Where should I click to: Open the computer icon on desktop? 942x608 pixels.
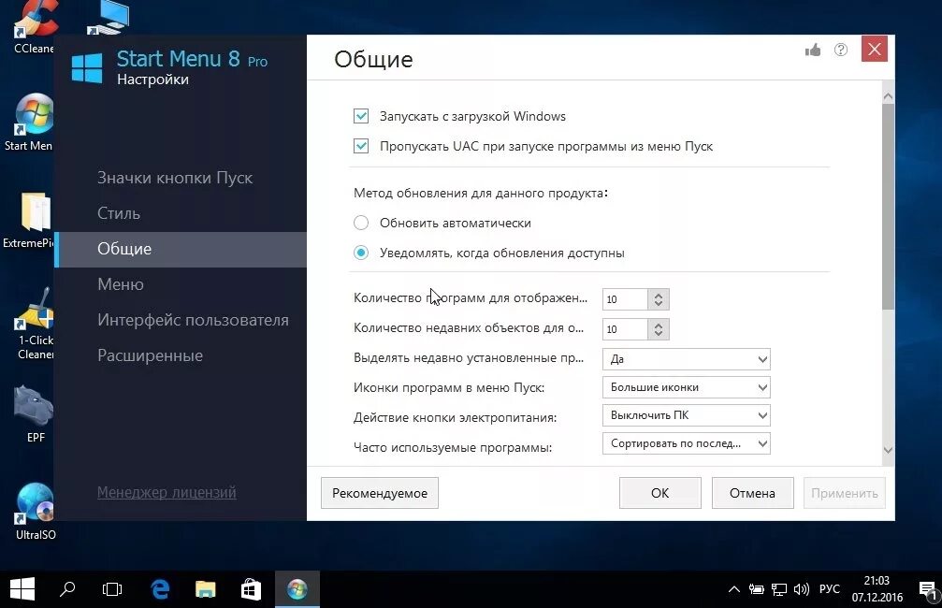(109, 17)
